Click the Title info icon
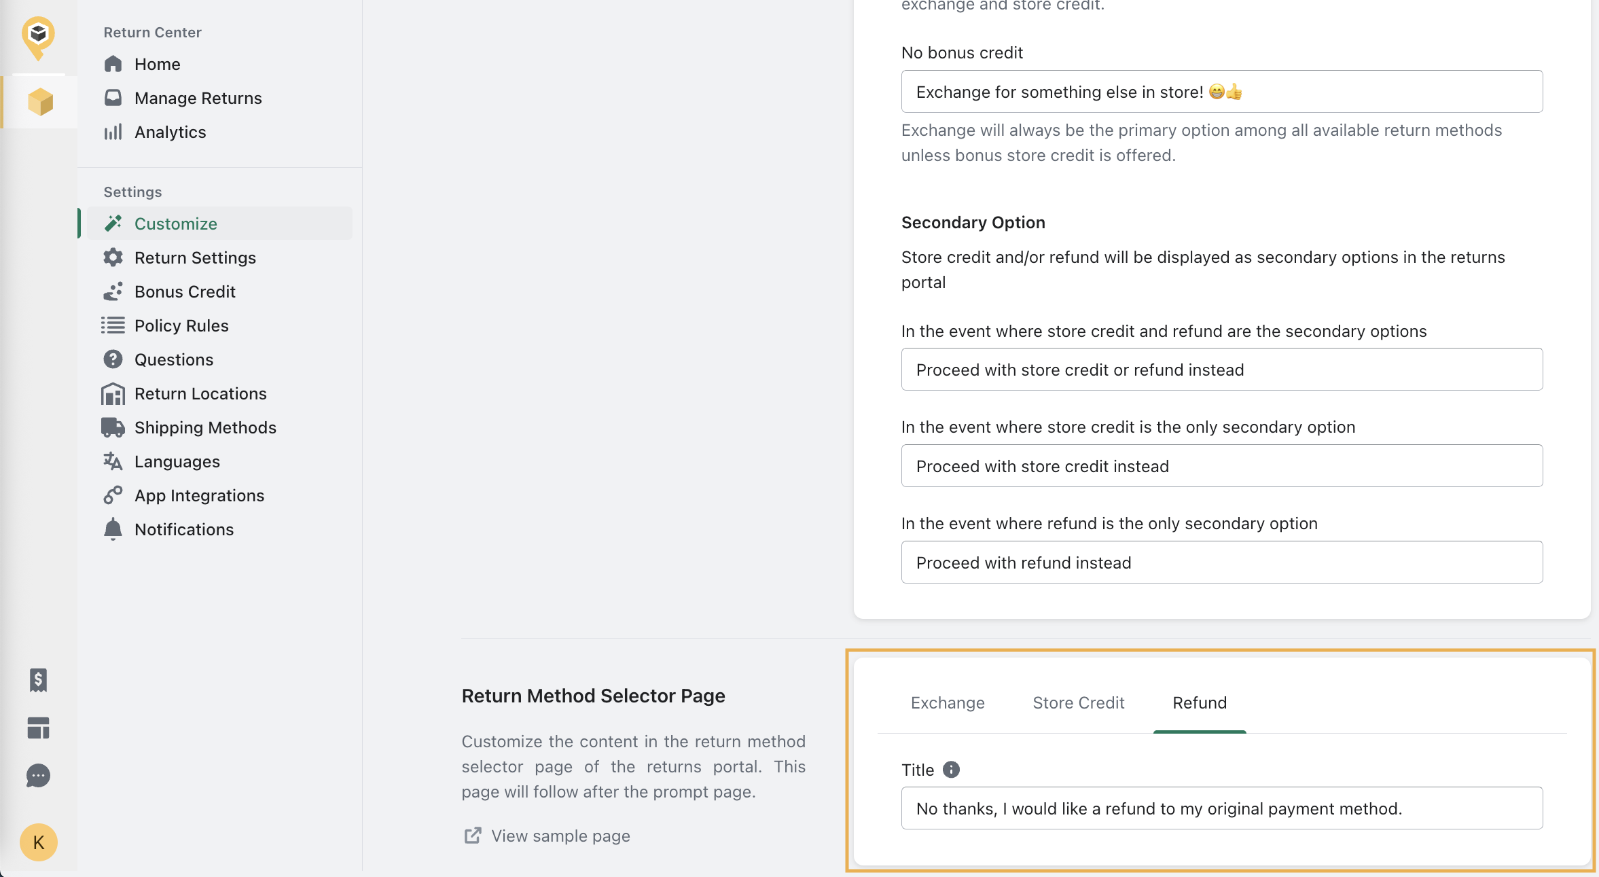This screenshot has width=1599, height=877. [x=951, y=770]
